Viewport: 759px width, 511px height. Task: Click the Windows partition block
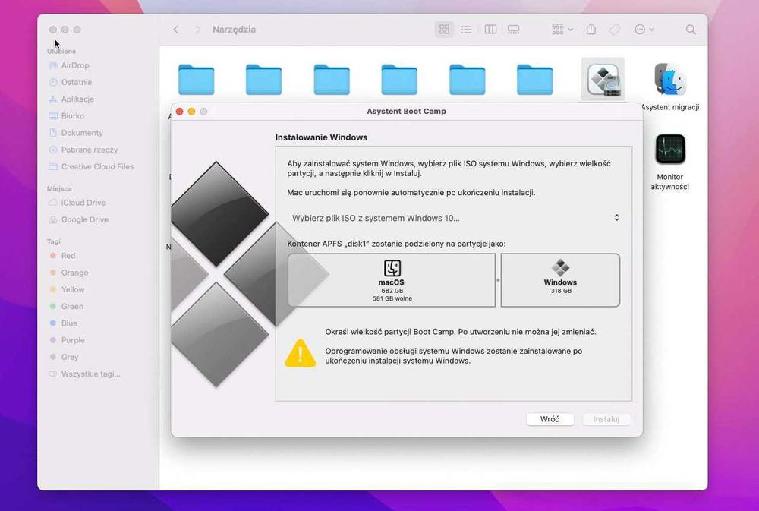click(x=560, y=280)
